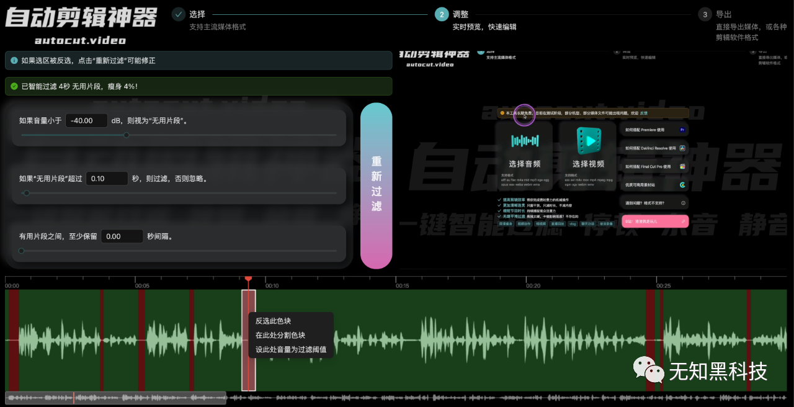Screen dimensions: 794x407
Task: Click the step 3 导出 circle icon
Action: tap(705, 14)
